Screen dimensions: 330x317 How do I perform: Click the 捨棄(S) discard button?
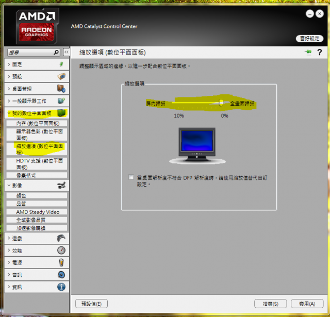(x=270, y=304)
